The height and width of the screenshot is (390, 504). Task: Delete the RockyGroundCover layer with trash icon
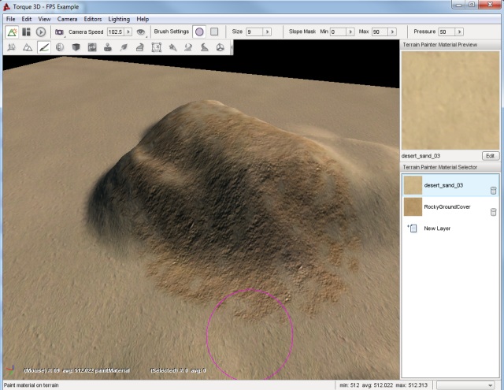coord(493,211)
